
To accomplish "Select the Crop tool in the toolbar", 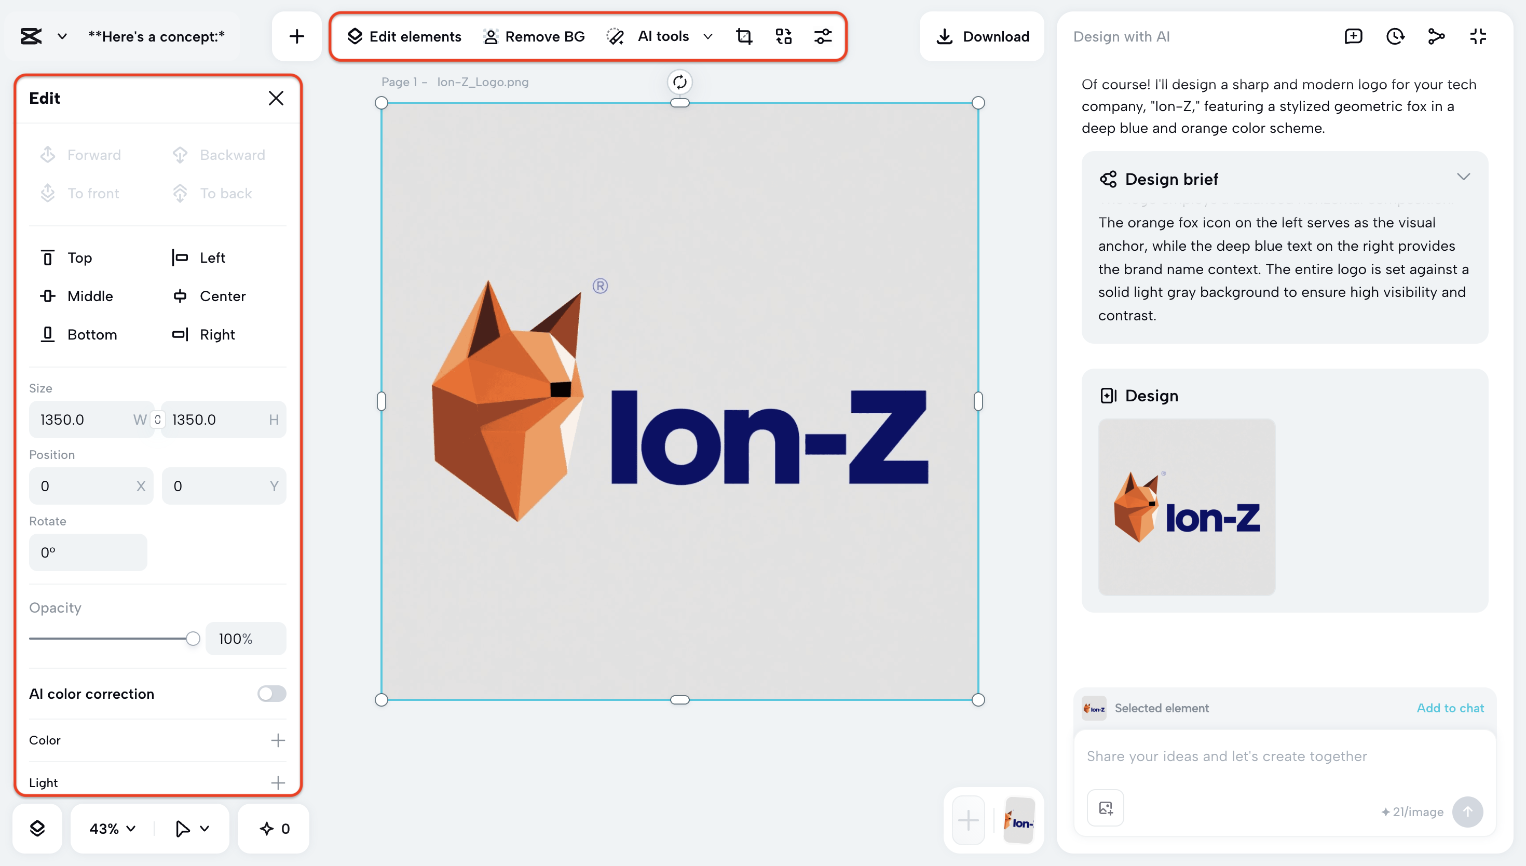I will coord(744,36).
